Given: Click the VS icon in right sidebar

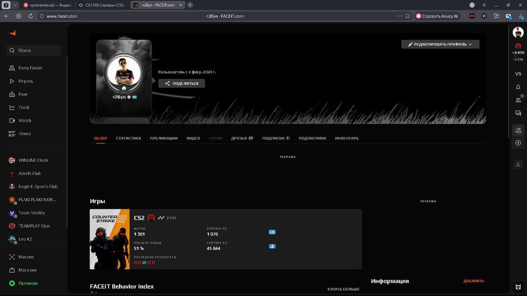Looking at the screenshot, I should coord(518,74).
